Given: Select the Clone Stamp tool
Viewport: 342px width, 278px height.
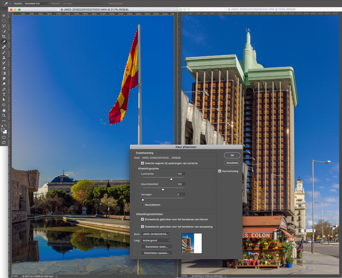Looking at the screenshot, I should [x=4, y=57].
